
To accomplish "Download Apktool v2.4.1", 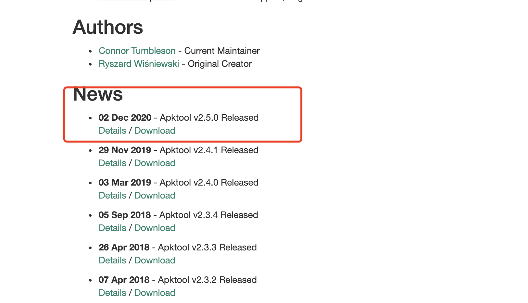I will tap(155, 163).
